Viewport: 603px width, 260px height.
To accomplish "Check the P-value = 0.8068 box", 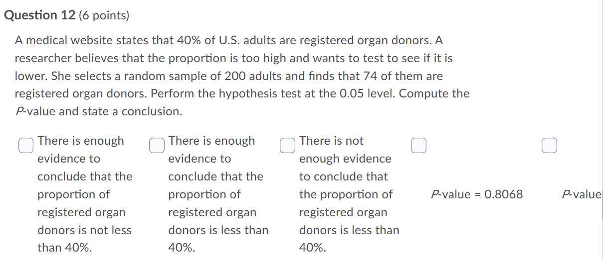I will pyautogui.click(x=418, y=145).
